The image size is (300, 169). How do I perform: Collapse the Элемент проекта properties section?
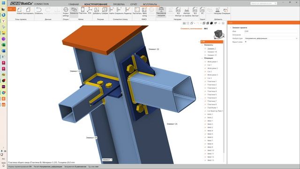point(231,28)
